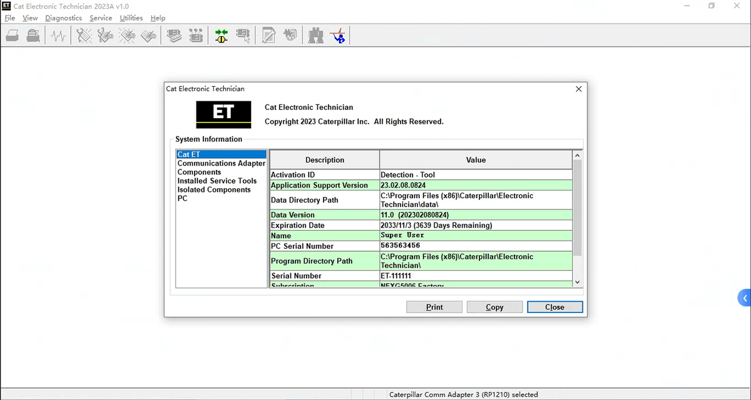Click the status waveform icon in toolbar
Viewport: 751px width, 400px height.
click(59, 36)
